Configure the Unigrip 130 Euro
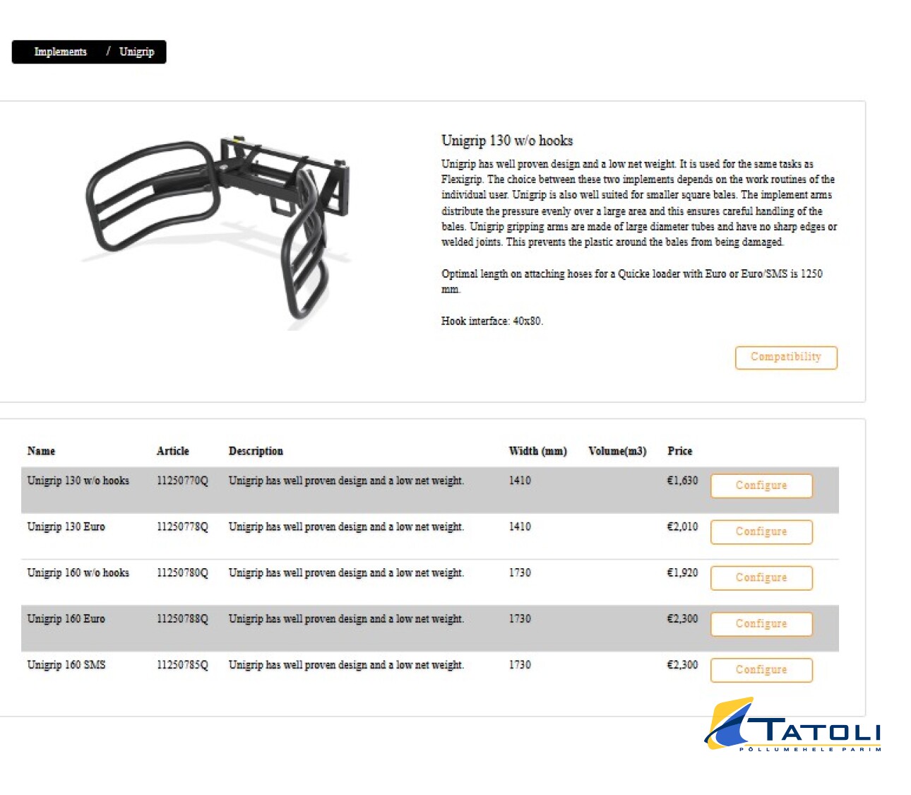 (x=761, y=531)
